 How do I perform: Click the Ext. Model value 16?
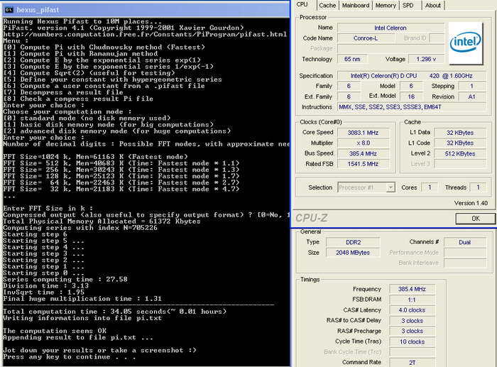tap(411, 97)
